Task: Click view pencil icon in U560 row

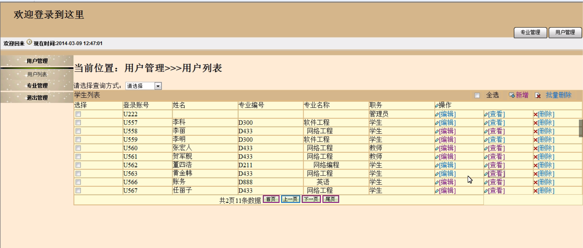Action: click(x=486, y=148)
